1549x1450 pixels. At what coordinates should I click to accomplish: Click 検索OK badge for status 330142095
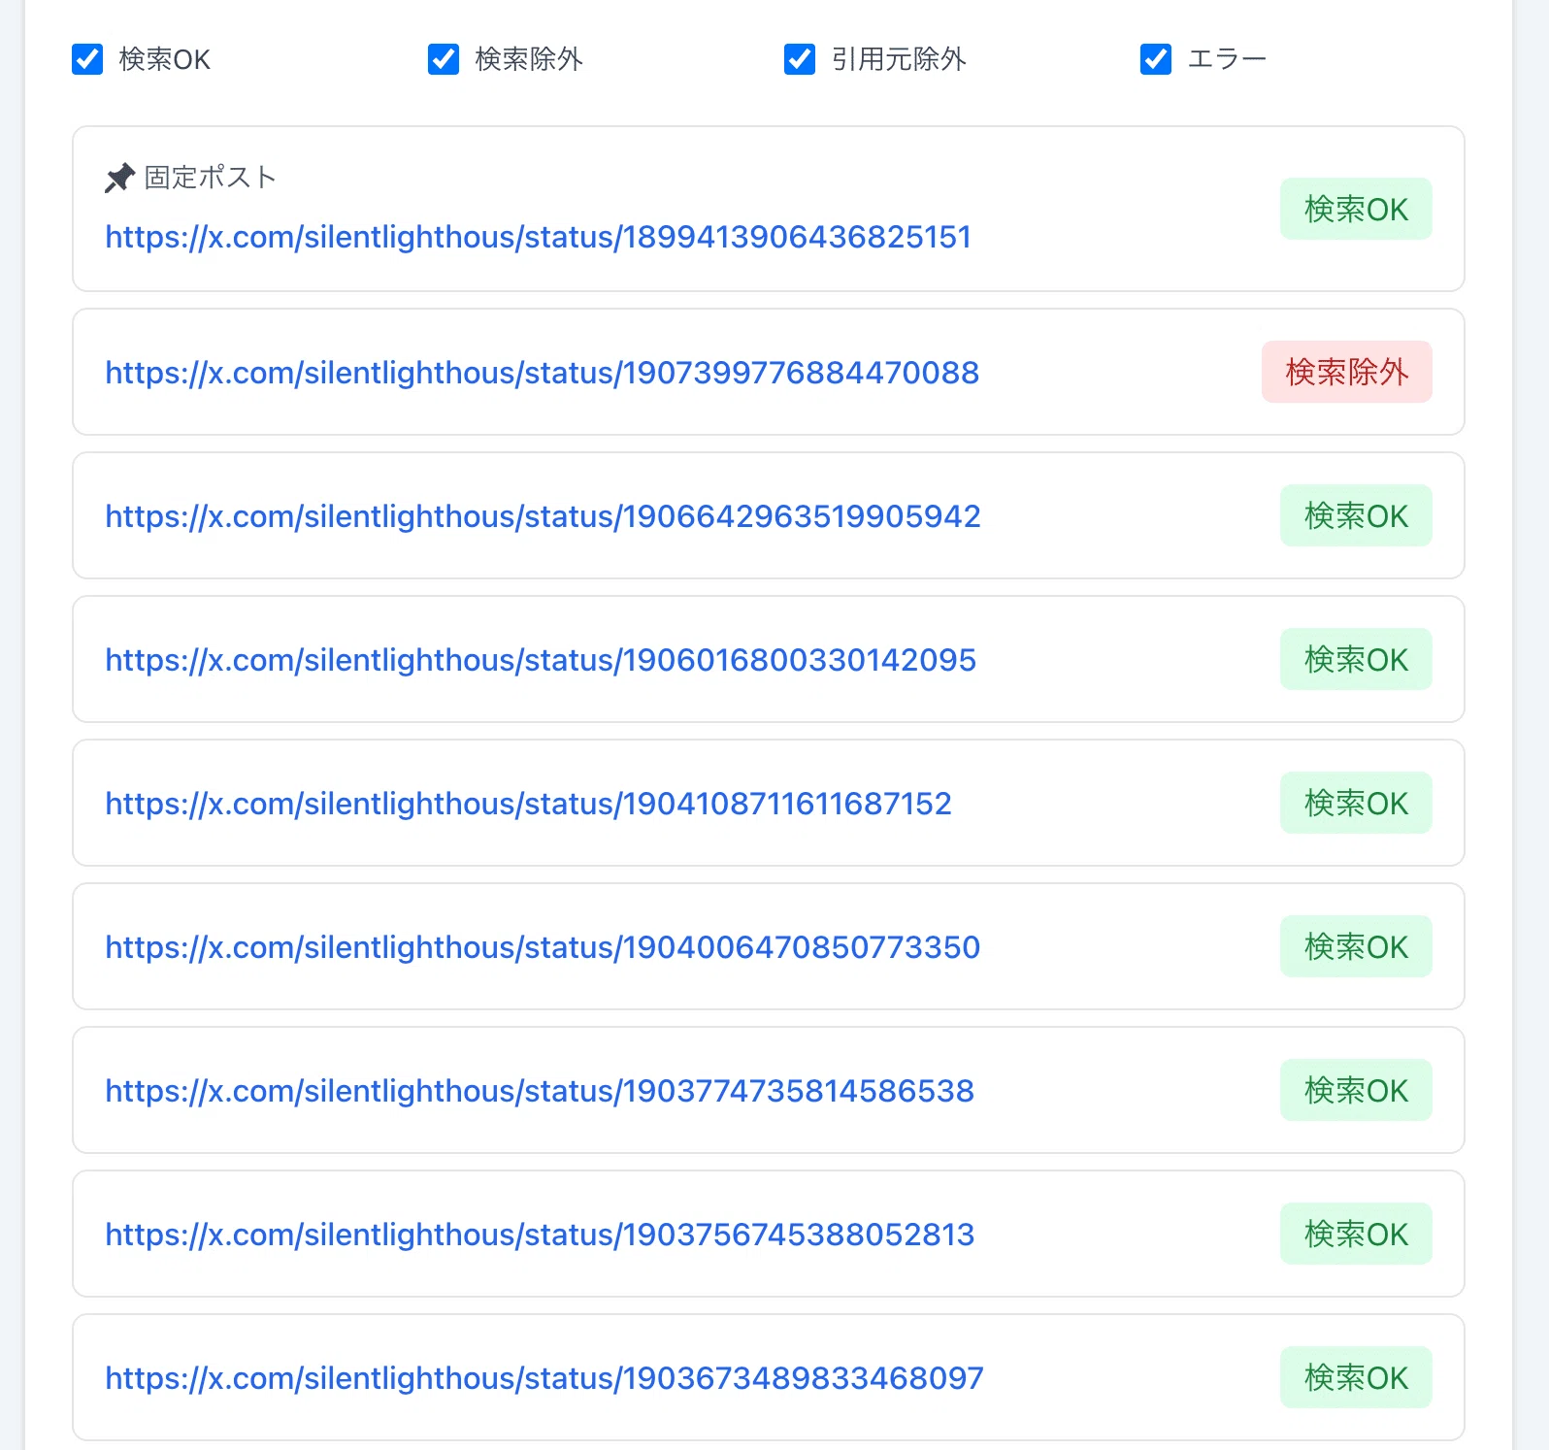click(1356, 659)
